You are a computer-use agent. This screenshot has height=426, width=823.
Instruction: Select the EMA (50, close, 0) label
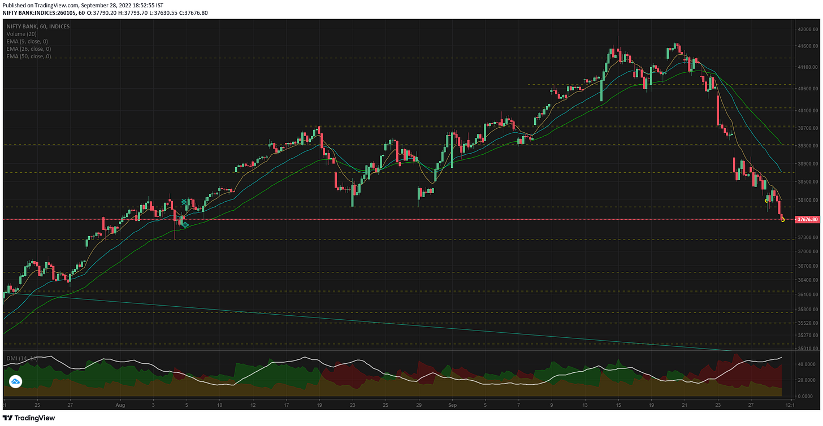[x=29, y=56]
